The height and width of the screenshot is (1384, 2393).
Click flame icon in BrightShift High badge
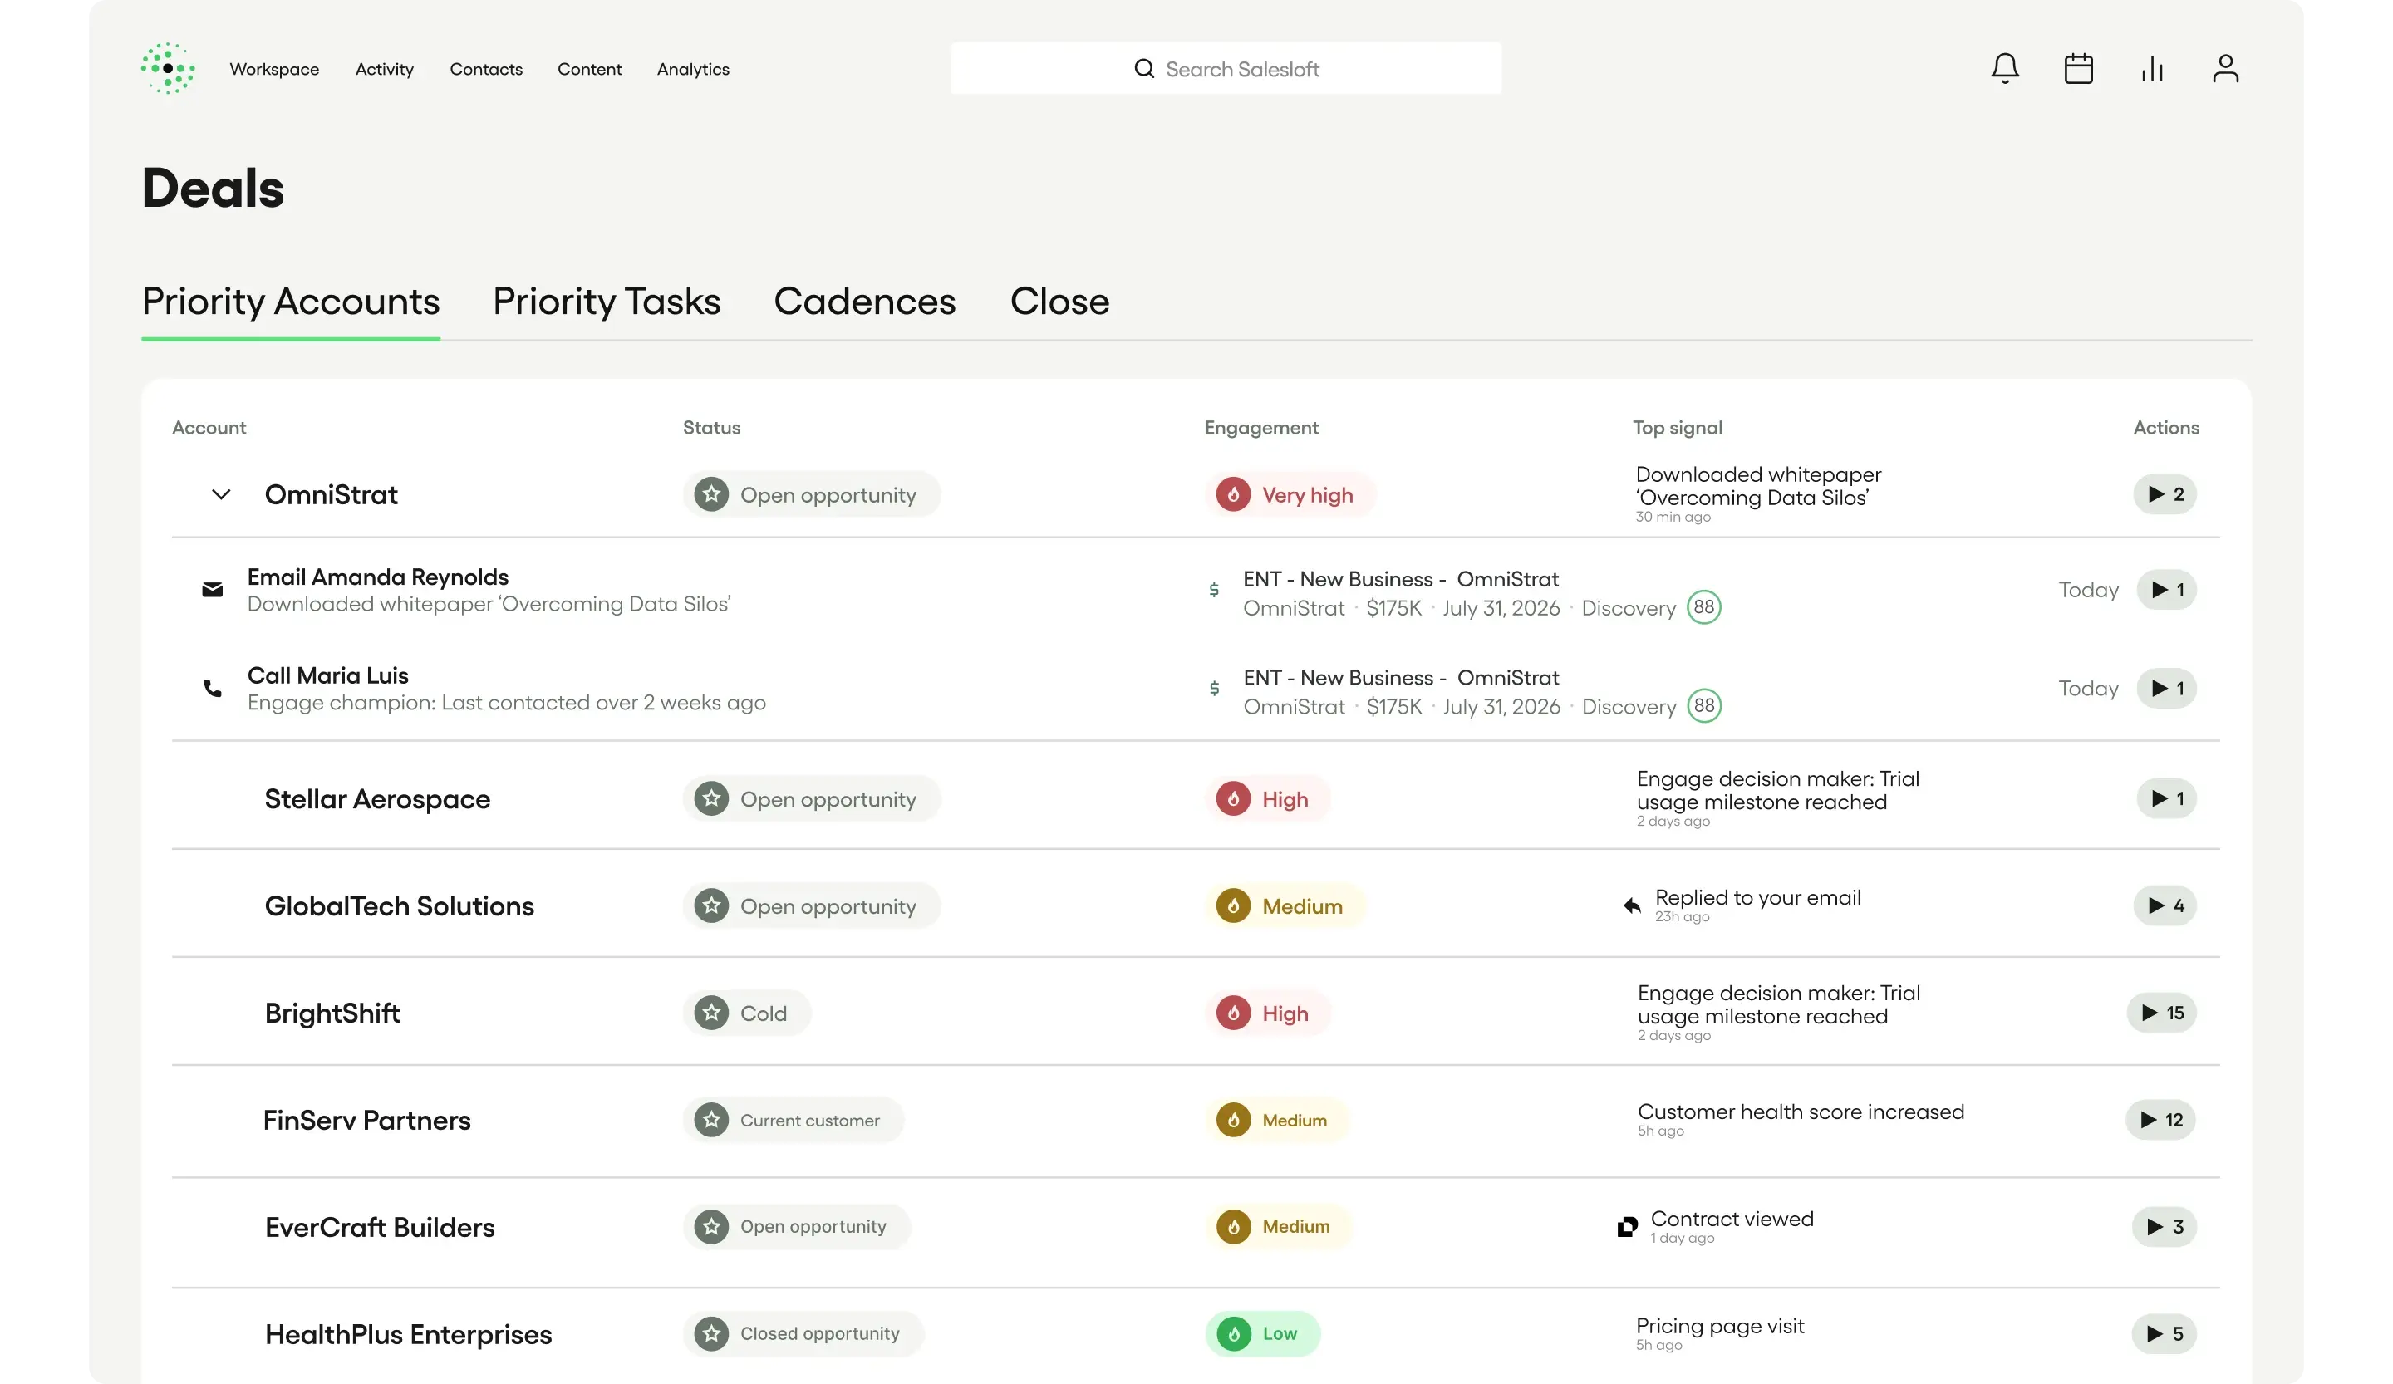[1232, 1013]
